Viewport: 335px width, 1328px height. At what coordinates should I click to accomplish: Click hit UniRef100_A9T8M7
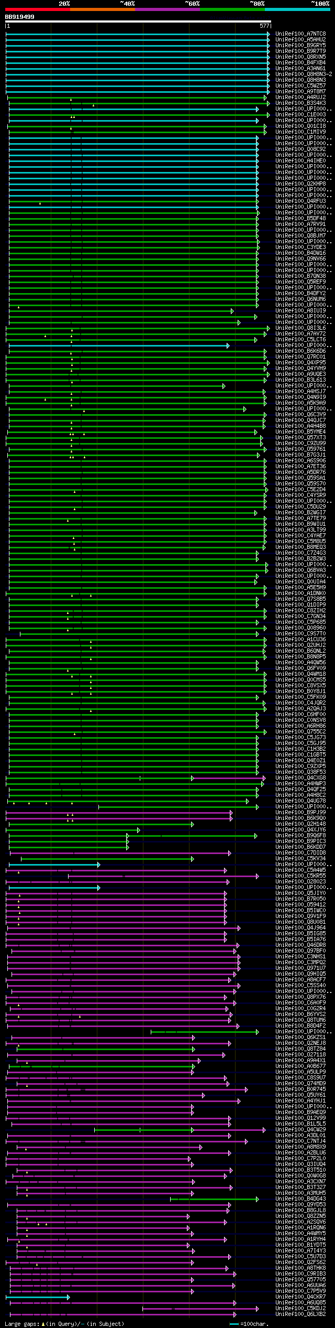[300, 91]
